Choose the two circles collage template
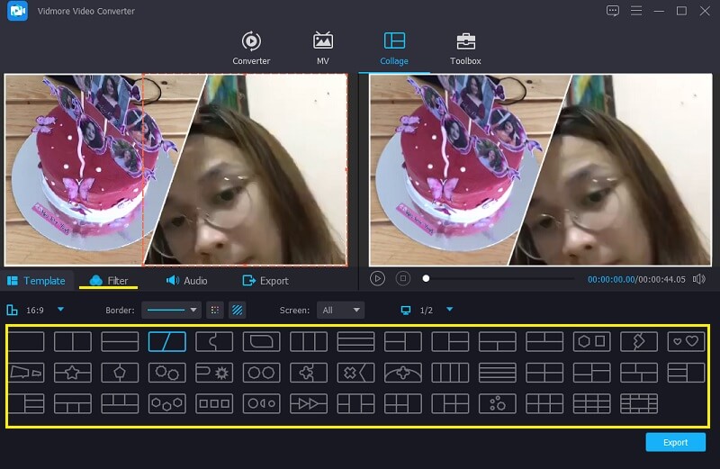The image size is (720, 469). (x=260, y=372)
